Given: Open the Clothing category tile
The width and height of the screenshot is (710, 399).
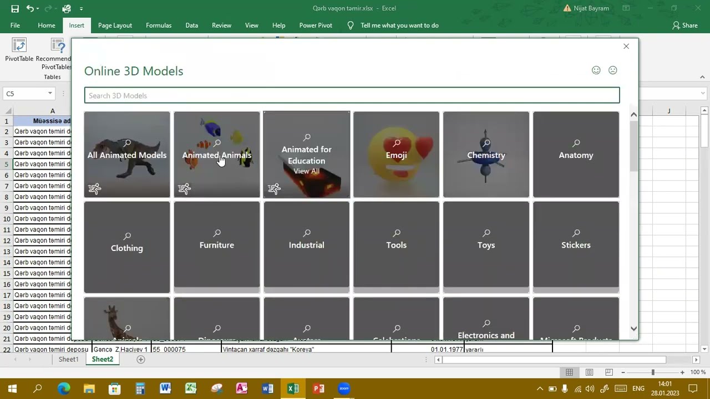Looking at the screenshot, I should (127, 247).
